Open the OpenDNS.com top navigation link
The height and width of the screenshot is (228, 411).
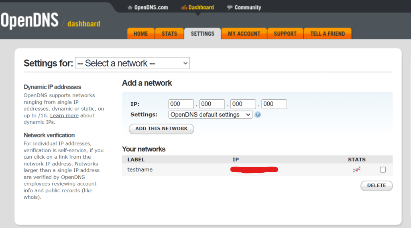point(148,7)
